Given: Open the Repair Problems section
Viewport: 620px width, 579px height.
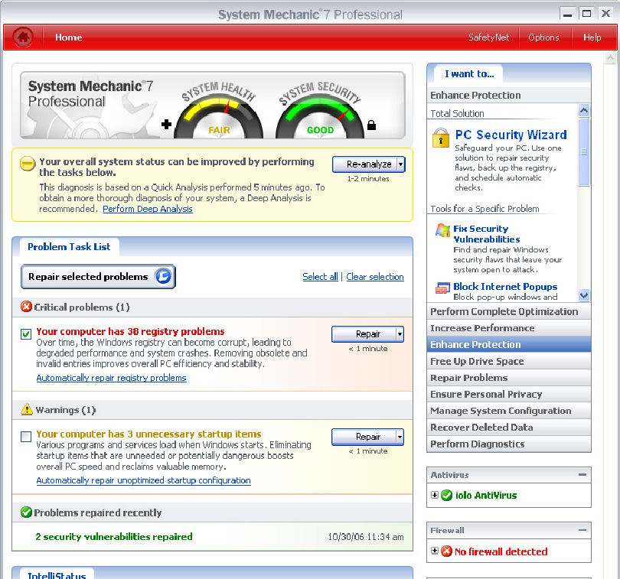Looking at the screenshot, I should pyautogui.click(x=509, y=378).
